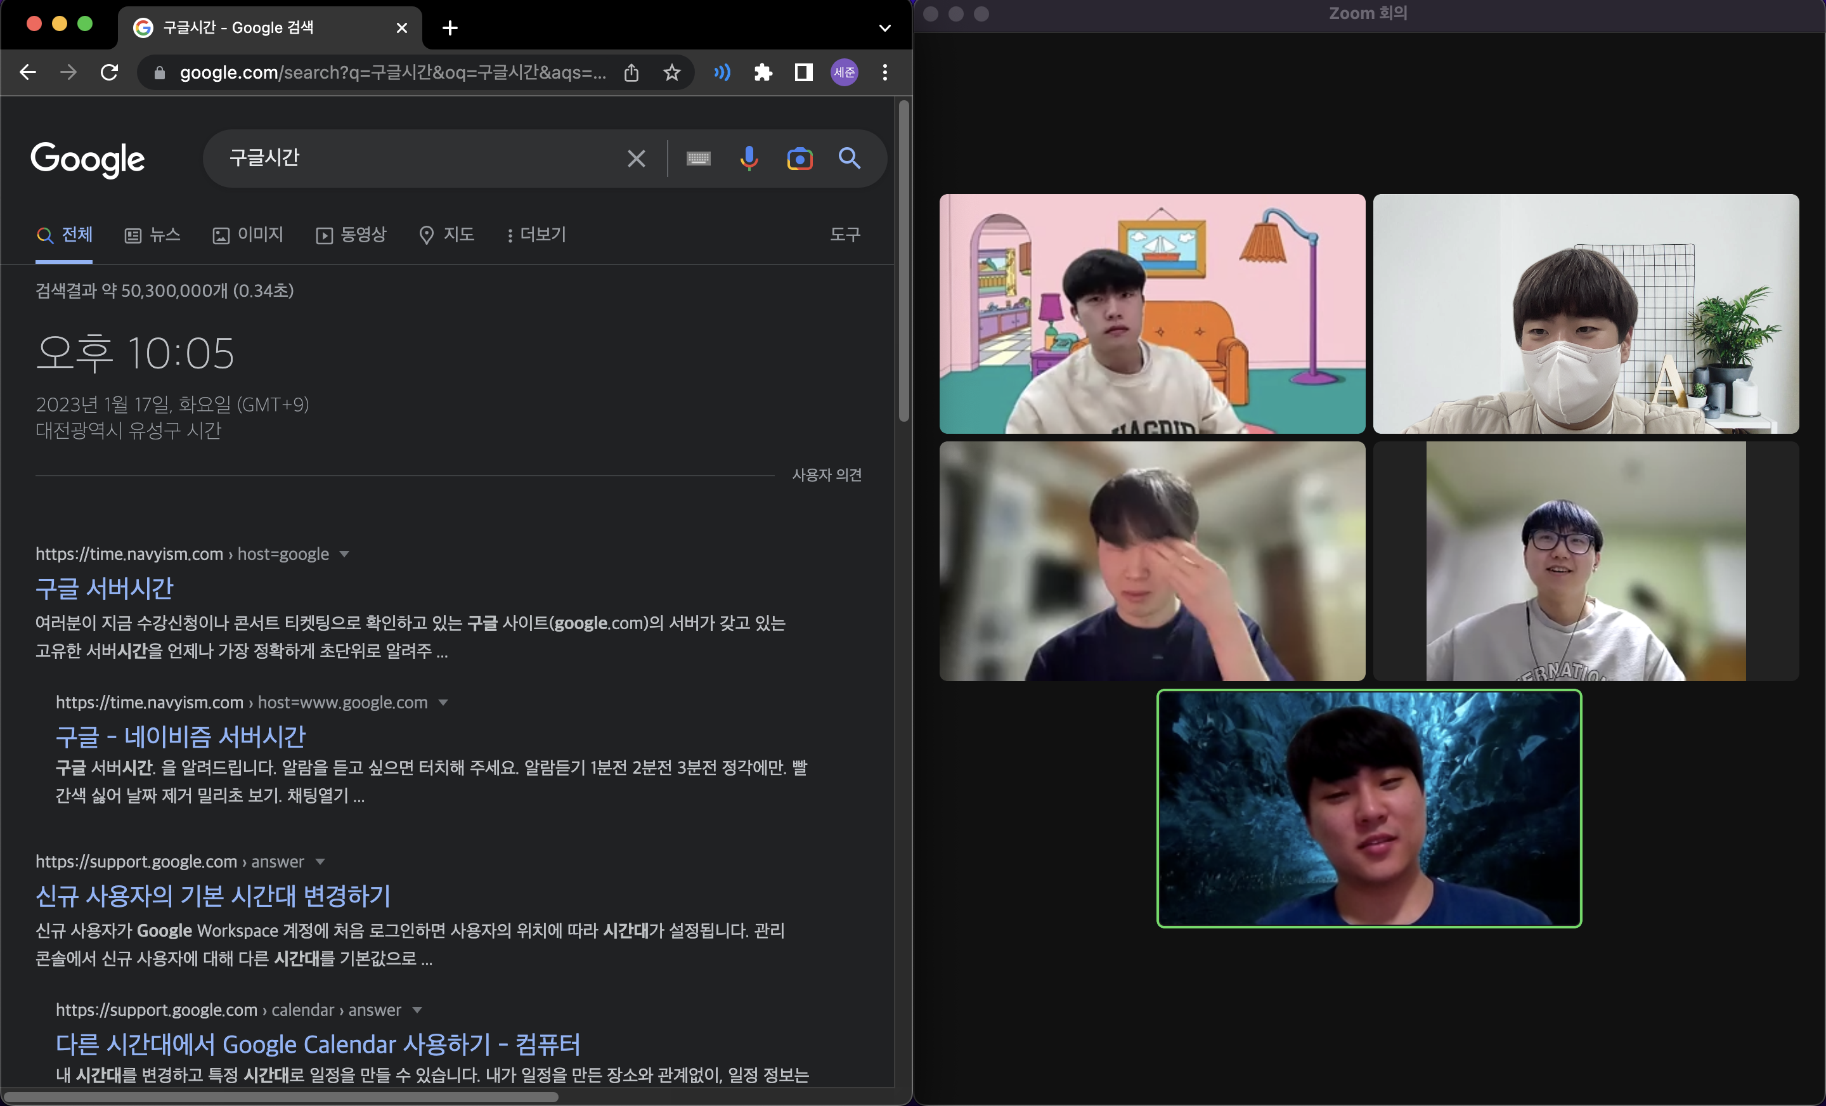Open the tab search chevron in Chrome
Viewport: 1826px width, 1106px height.
click(x=884, y=28)
